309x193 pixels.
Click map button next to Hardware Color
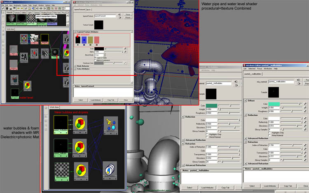point(125,63)
